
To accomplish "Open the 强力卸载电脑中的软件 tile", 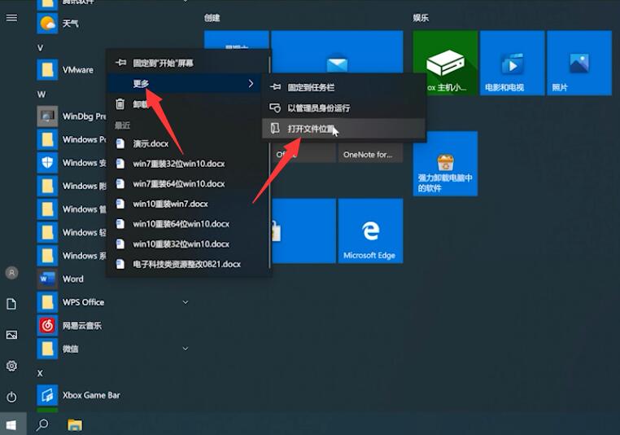I will point(445,164).
